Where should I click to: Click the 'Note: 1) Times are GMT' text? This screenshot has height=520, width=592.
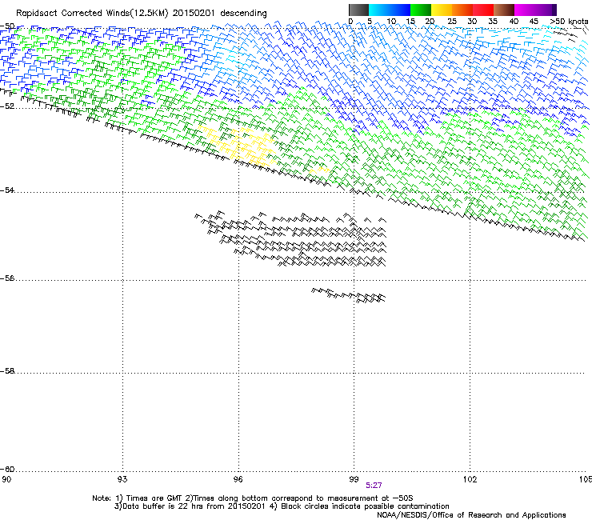tap(138, 498)
